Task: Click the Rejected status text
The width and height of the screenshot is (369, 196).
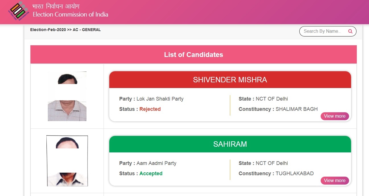Action: (x=150, y=109)
